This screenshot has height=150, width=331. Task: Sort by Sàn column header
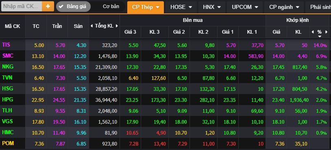[x=78, y=26]
